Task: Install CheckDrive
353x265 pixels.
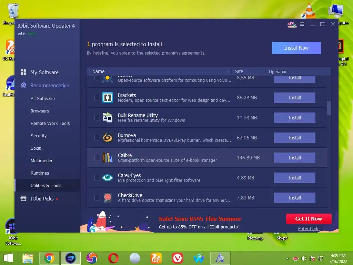Action: [294, 198]
